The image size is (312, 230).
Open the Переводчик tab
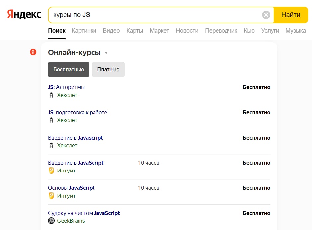point(221,31)
